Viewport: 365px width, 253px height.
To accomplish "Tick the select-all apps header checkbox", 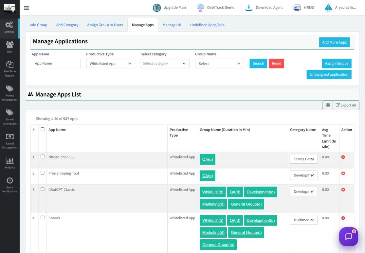I will point(42,129).
